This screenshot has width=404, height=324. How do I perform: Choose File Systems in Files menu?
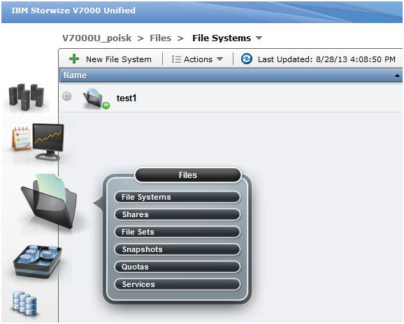click(x=178, y=197)
